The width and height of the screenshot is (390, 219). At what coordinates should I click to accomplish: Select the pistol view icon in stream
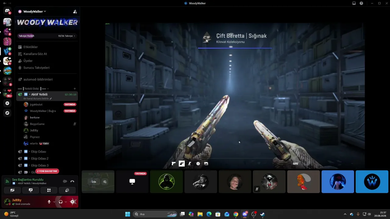click(x=174, y=164)
